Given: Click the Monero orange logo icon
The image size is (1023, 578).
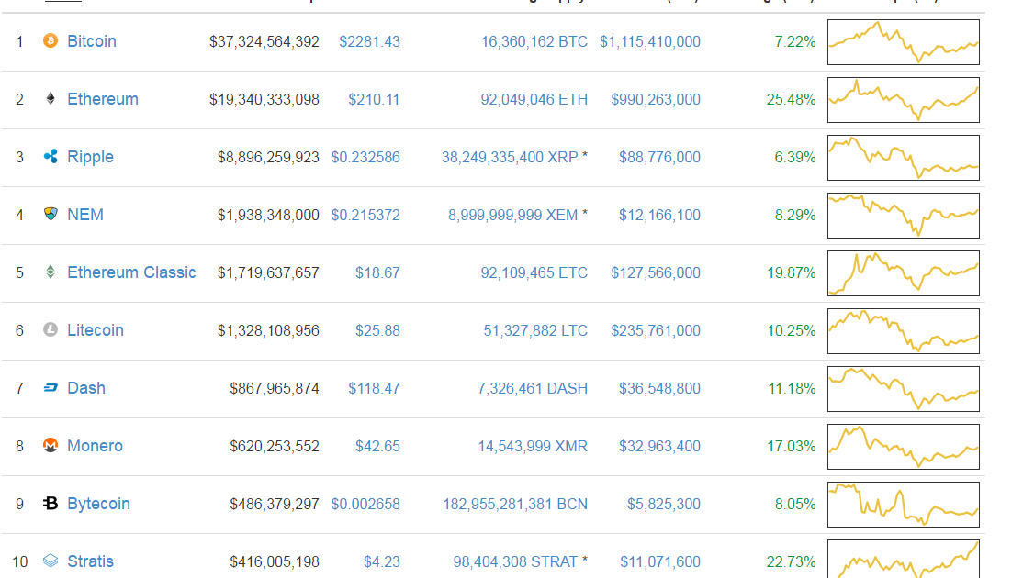Looking at the screenshot, I should pos(51,445).
